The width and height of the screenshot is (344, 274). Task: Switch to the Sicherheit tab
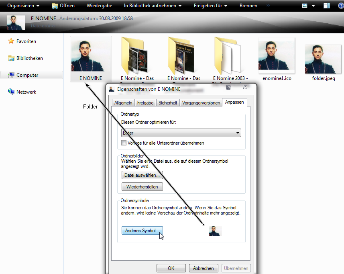[168, 103]
